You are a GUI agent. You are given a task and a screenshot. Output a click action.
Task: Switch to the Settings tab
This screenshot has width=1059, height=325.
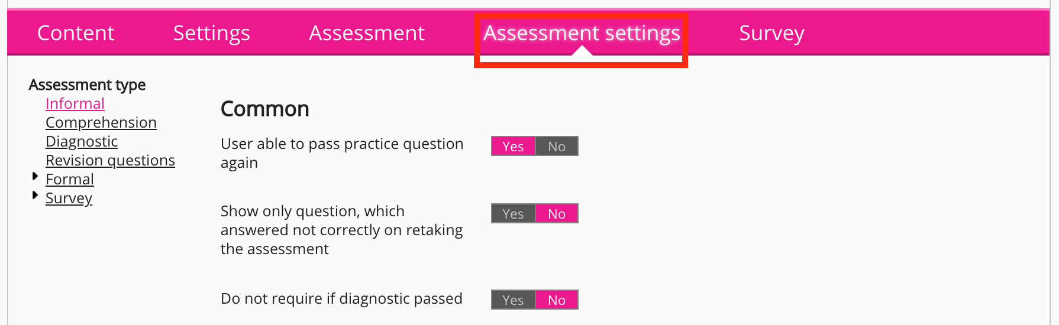coord(211,33)
